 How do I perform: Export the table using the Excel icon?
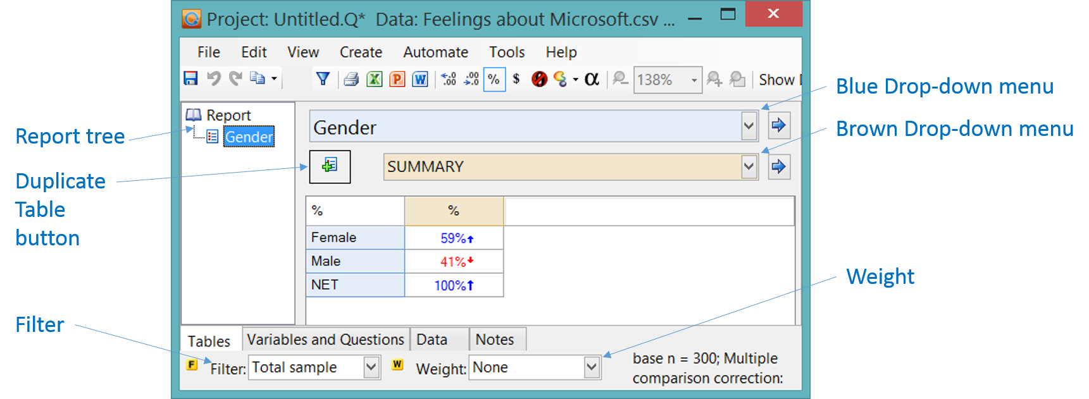[375, 79]
